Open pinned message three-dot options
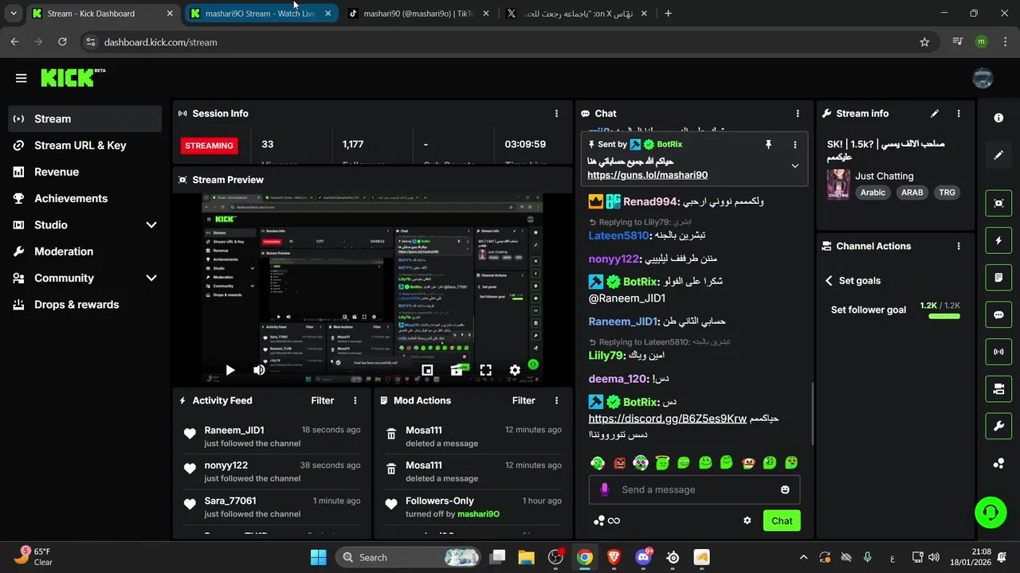The width and height of the screenshot is (1020, 573). 794,145
